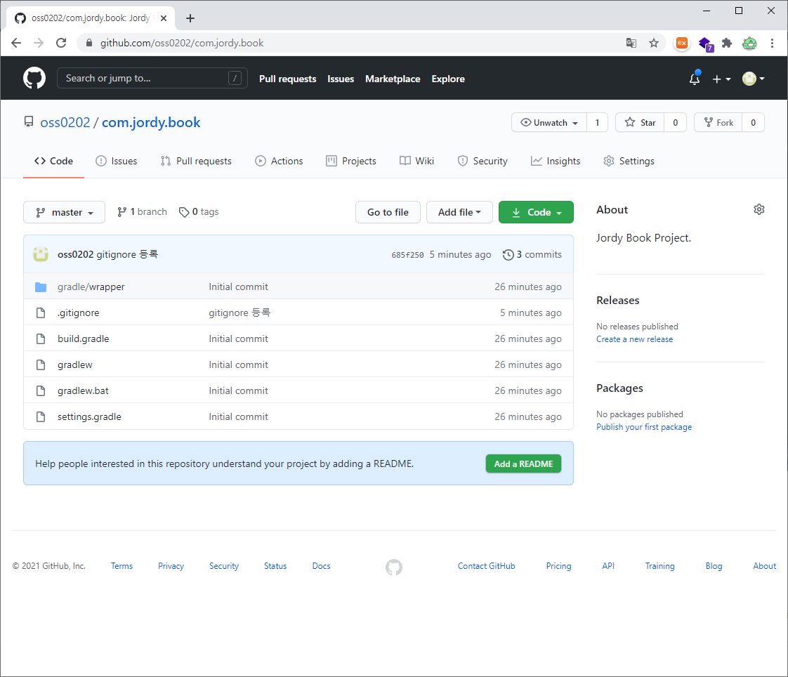
Task: Click Publish your first package link
Action: [644, 427]
